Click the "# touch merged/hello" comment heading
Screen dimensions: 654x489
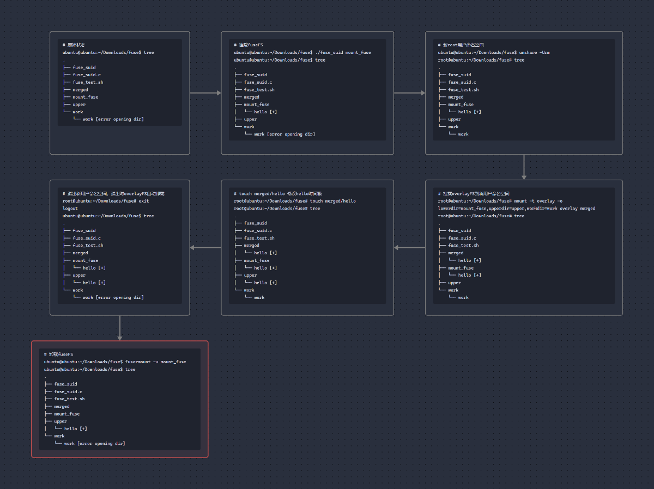[x=278, y=193]
